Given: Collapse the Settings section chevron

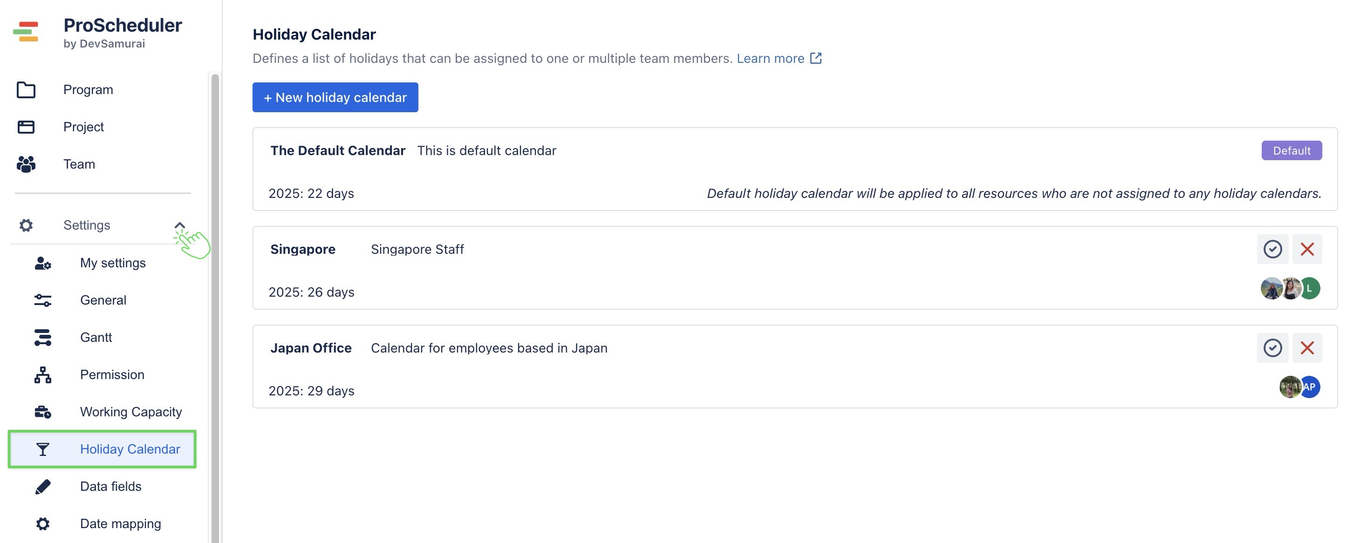Looking at the screenshot, I should tap(179, 225).
